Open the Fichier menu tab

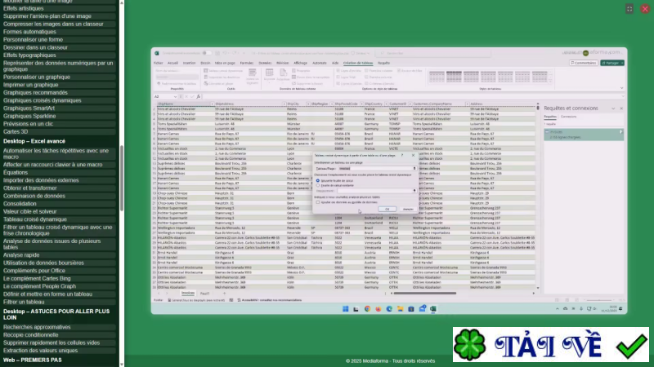158,63
